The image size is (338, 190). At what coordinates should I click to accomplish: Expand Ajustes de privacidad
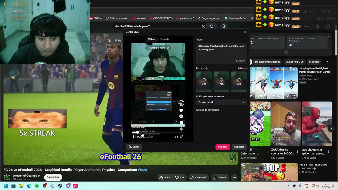click(209, 110)
